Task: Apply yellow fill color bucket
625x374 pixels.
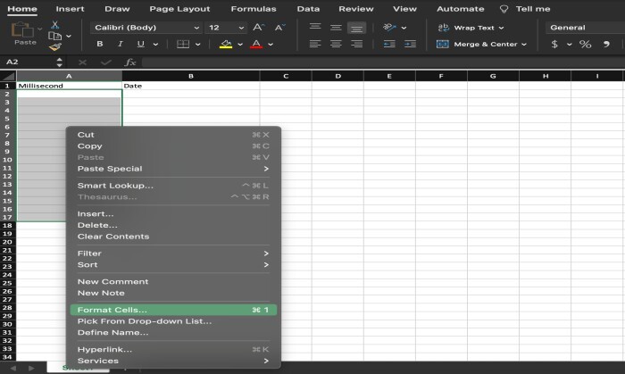Action: coord(226,44)
